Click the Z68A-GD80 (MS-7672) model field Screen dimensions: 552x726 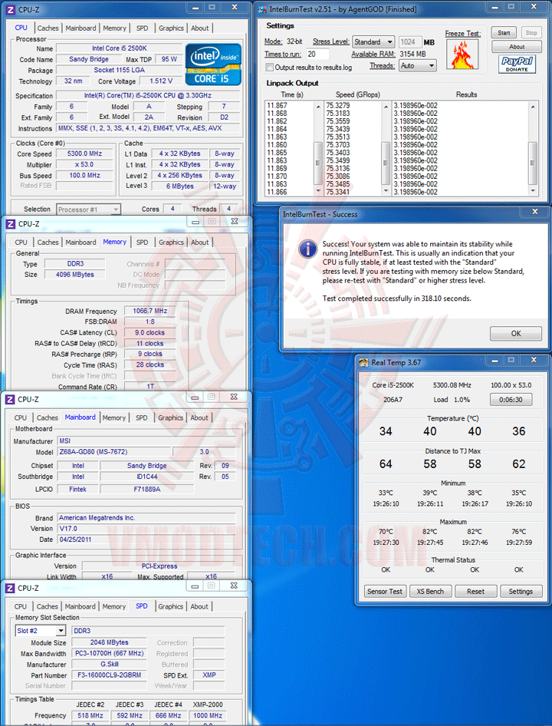click(x=113, y=452)
